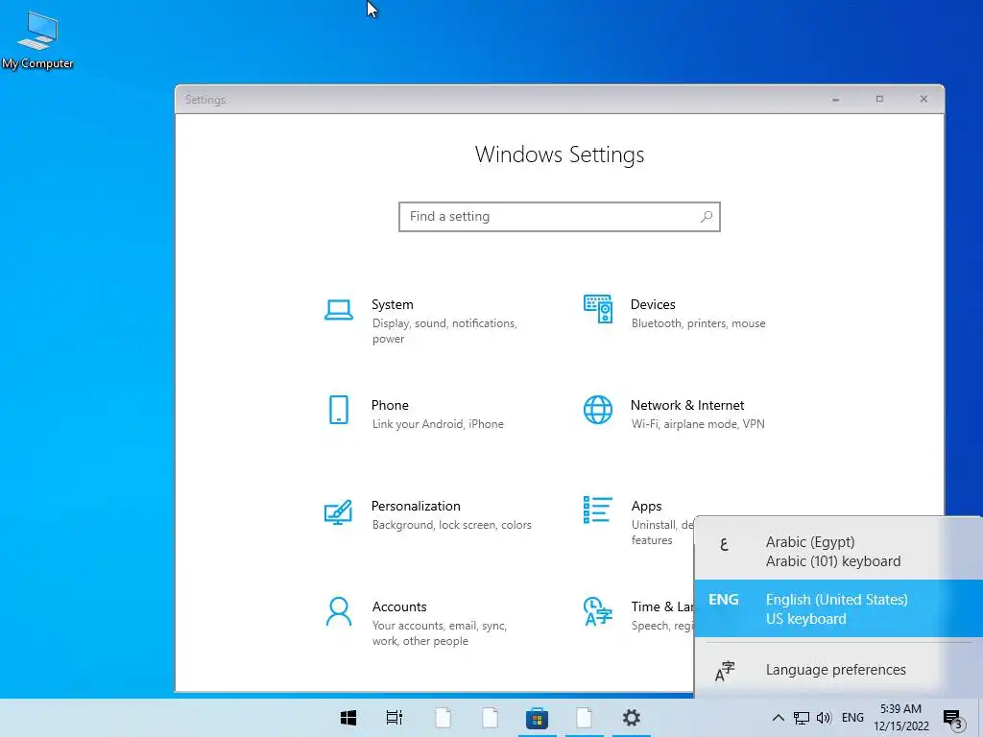The image size is (983, 737).
Task: Click the first blank document taskbar icon
Action: pos(444,718)
